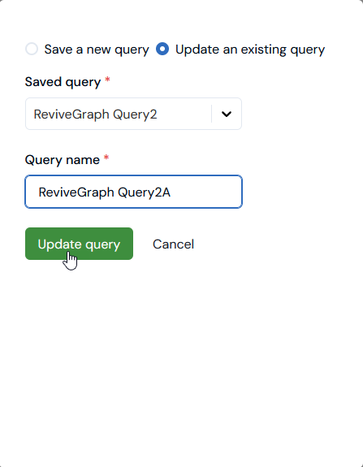Click the Saved query field label
363x467 pixels.
click(x=63, y=82)
